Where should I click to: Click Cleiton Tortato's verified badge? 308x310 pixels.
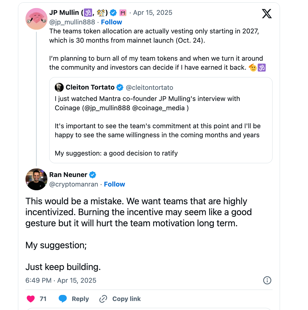(120, 87)
